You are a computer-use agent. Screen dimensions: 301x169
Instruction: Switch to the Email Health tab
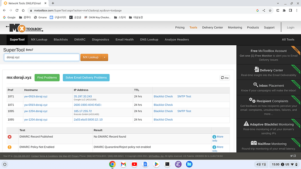coord(124,40)
